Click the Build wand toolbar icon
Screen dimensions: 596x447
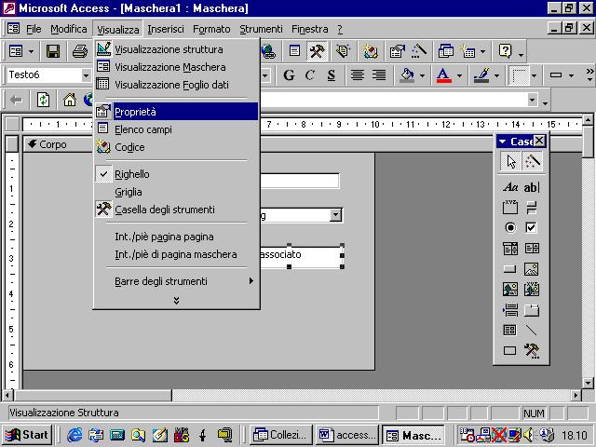tap(418, 51)
